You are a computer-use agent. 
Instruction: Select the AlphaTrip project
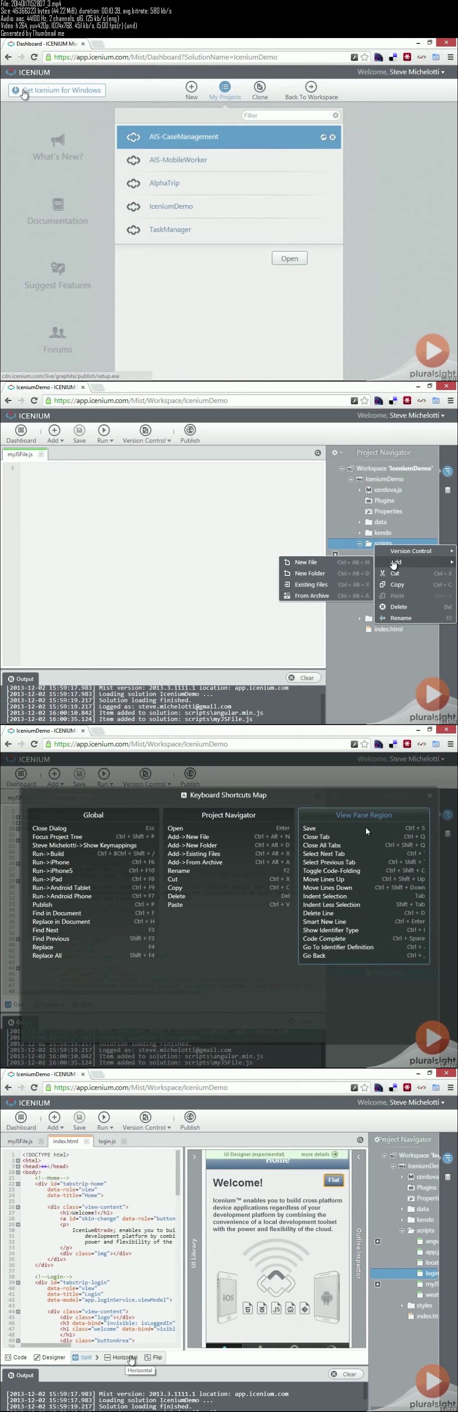(x=229, y=183)
